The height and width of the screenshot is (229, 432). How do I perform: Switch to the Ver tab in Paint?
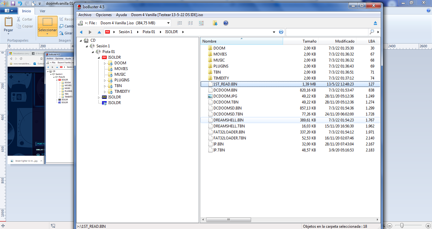[x=42, y=11]
